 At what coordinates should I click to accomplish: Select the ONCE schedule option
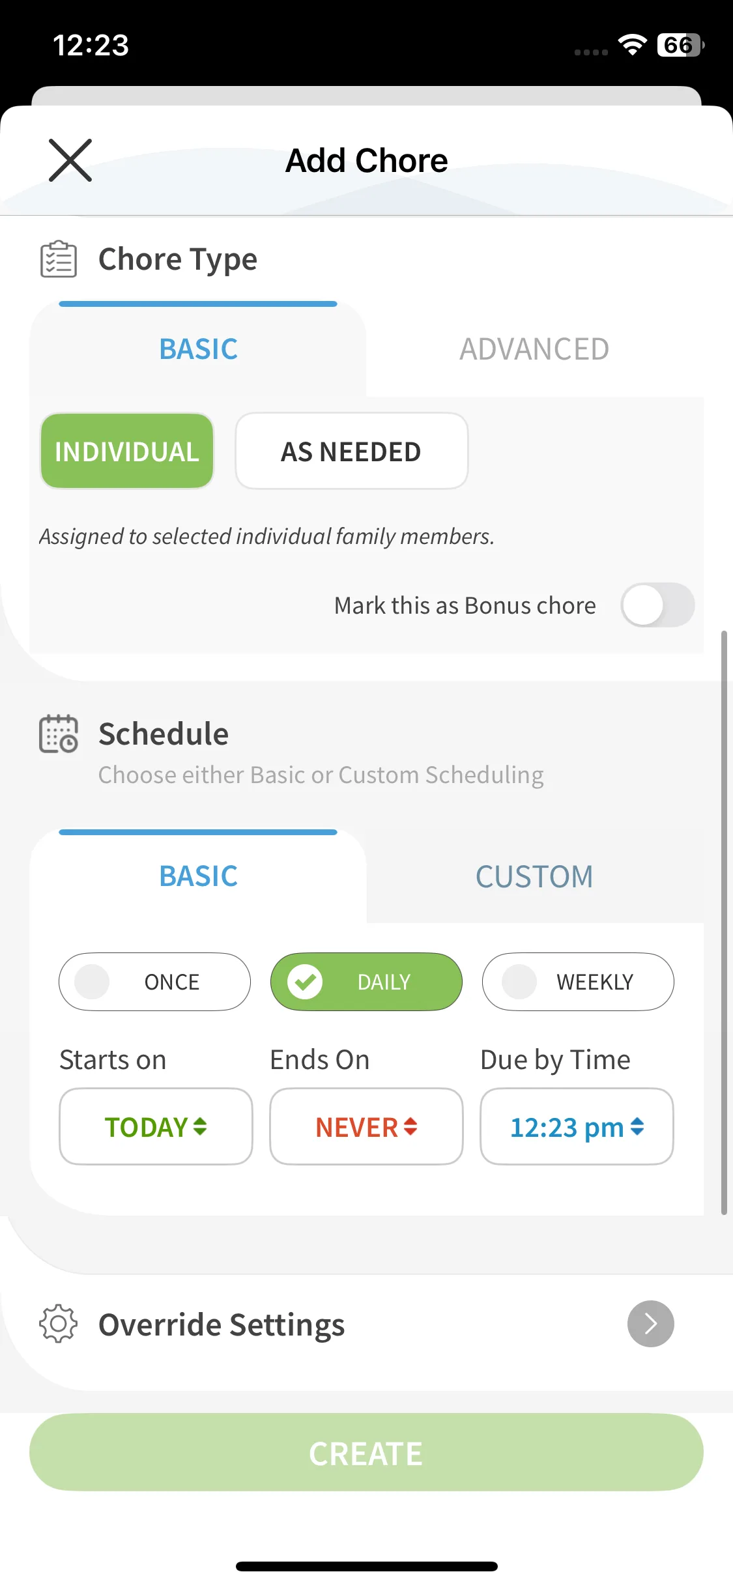(154, 982)
